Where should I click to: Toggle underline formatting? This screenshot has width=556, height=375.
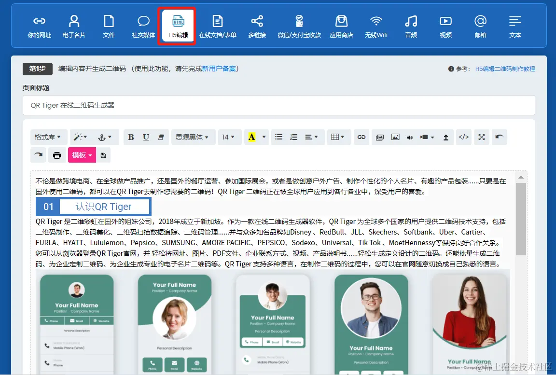[146, 137]
